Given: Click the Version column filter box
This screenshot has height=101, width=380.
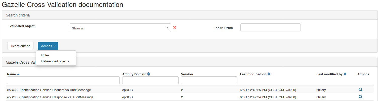Looking at the screenshot, I should click(209, 80).
